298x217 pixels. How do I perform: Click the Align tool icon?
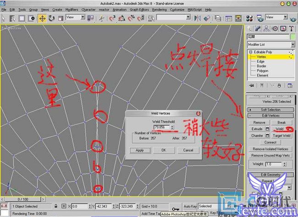pos(207,18)
